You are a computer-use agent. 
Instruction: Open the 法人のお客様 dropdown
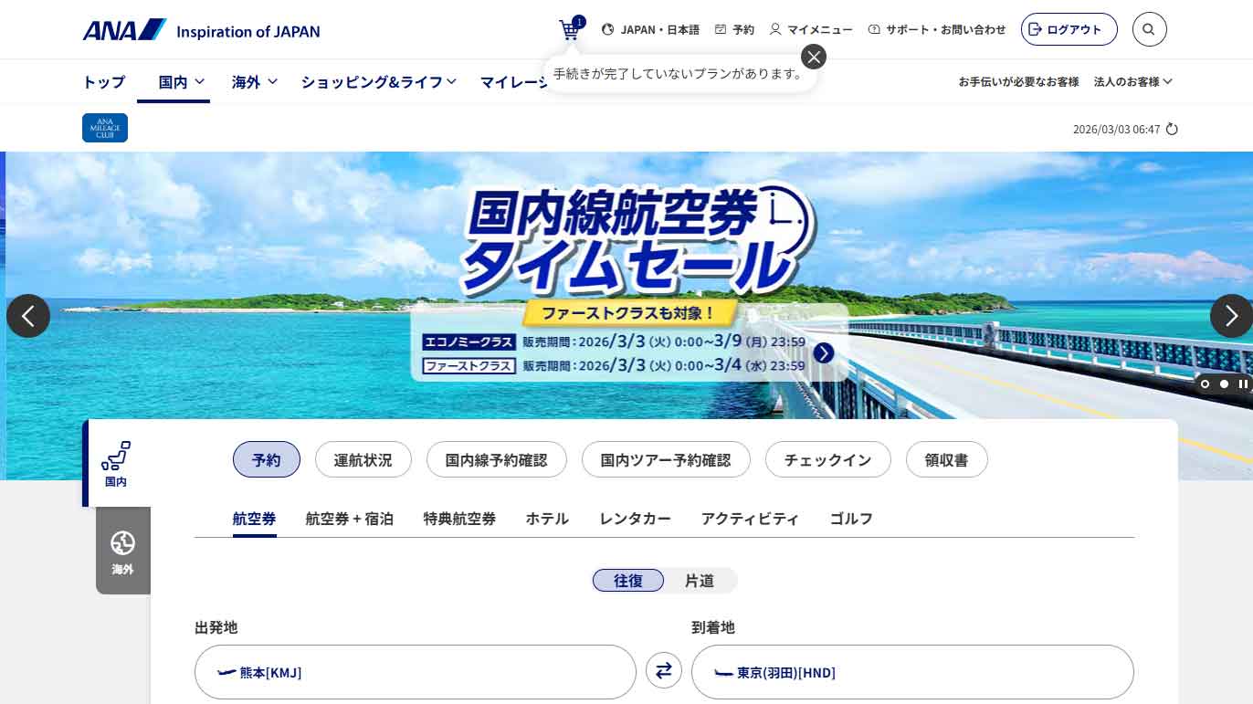(1132, 82)
